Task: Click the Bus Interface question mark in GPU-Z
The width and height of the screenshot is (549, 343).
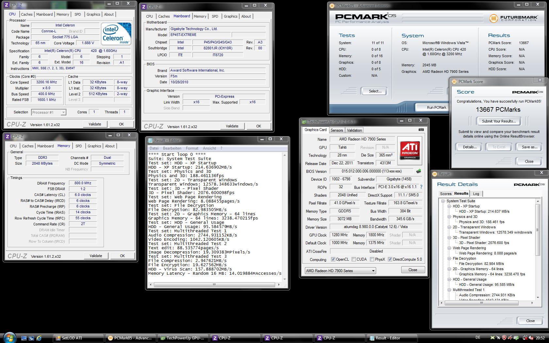Action: pyautogui.click(x=421, y=187)
